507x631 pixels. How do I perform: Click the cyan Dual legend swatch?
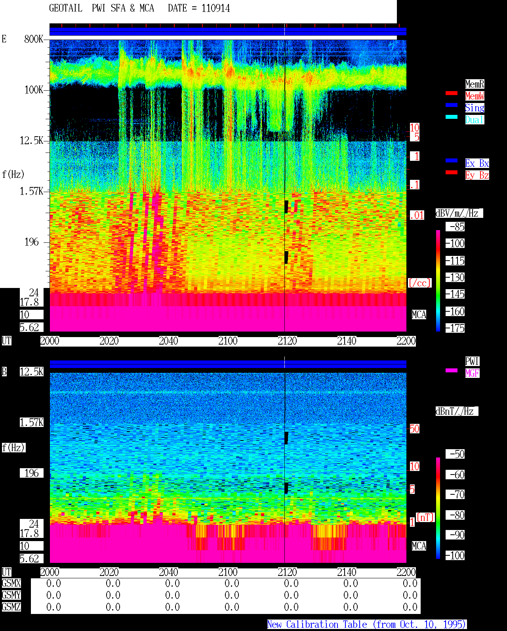pyautogui.click(x=452, y=117)
